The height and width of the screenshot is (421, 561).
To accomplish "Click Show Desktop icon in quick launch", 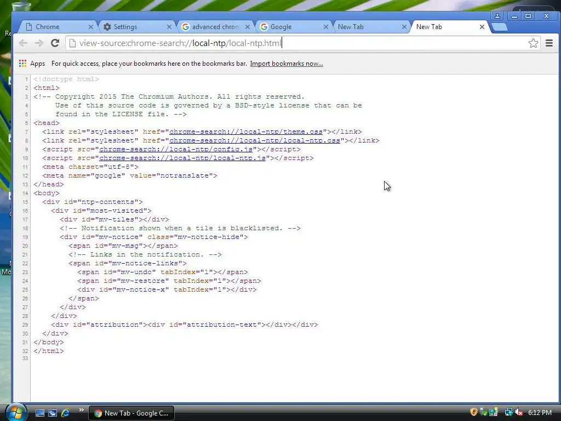I will click(39, 413).
